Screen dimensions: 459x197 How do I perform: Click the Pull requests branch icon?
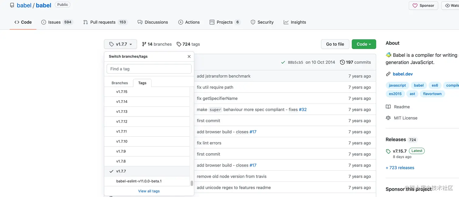(x=86, y=22)
